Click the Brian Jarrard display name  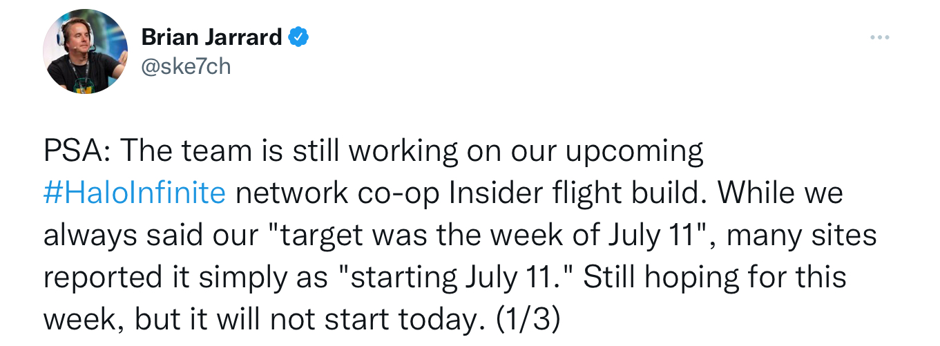point(211,38)
